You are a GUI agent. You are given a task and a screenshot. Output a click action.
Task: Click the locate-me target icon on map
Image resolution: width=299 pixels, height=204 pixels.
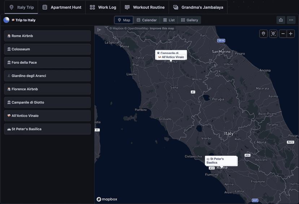pos(273,34)
